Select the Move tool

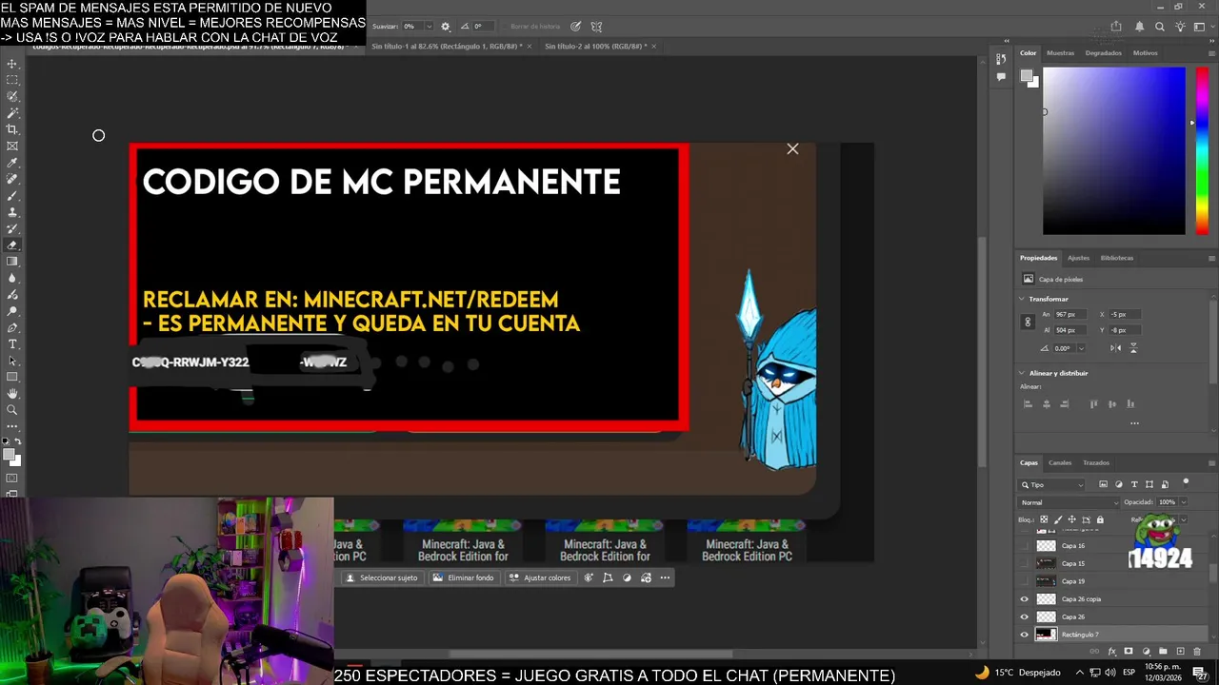(x=12, y=64)
